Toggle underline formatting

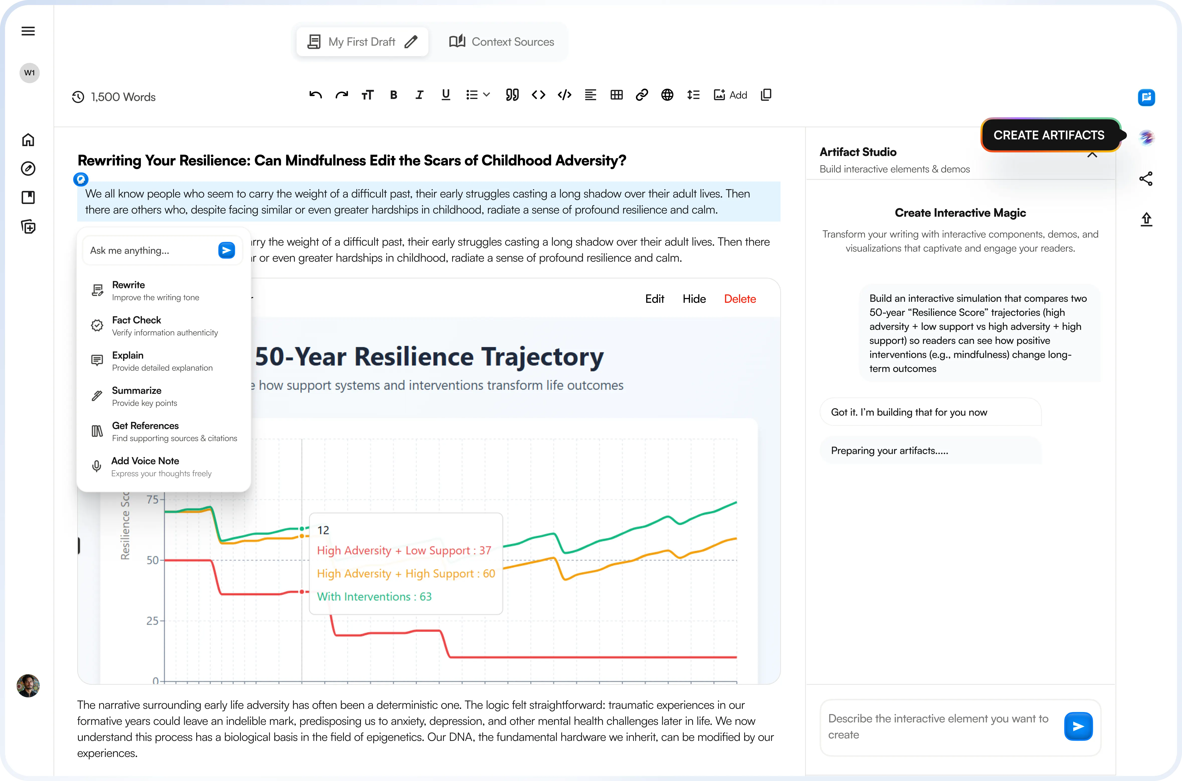pos(446,95)
